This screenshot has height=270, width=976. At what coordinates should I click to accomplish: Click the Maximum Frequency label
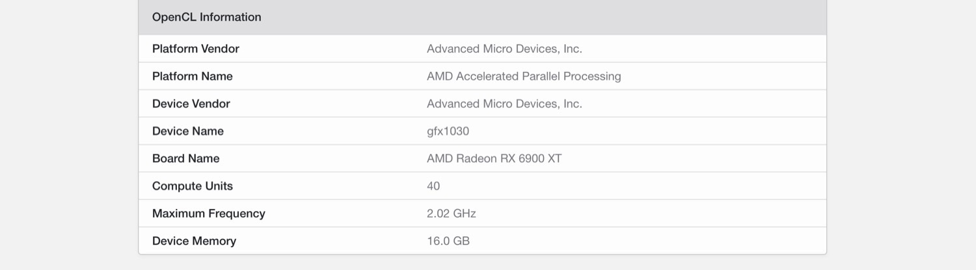click(208, 214)
